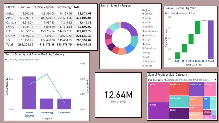
Task: Click the Accessories legend item in Sub-Category
Action: click(x=171, y=80)
